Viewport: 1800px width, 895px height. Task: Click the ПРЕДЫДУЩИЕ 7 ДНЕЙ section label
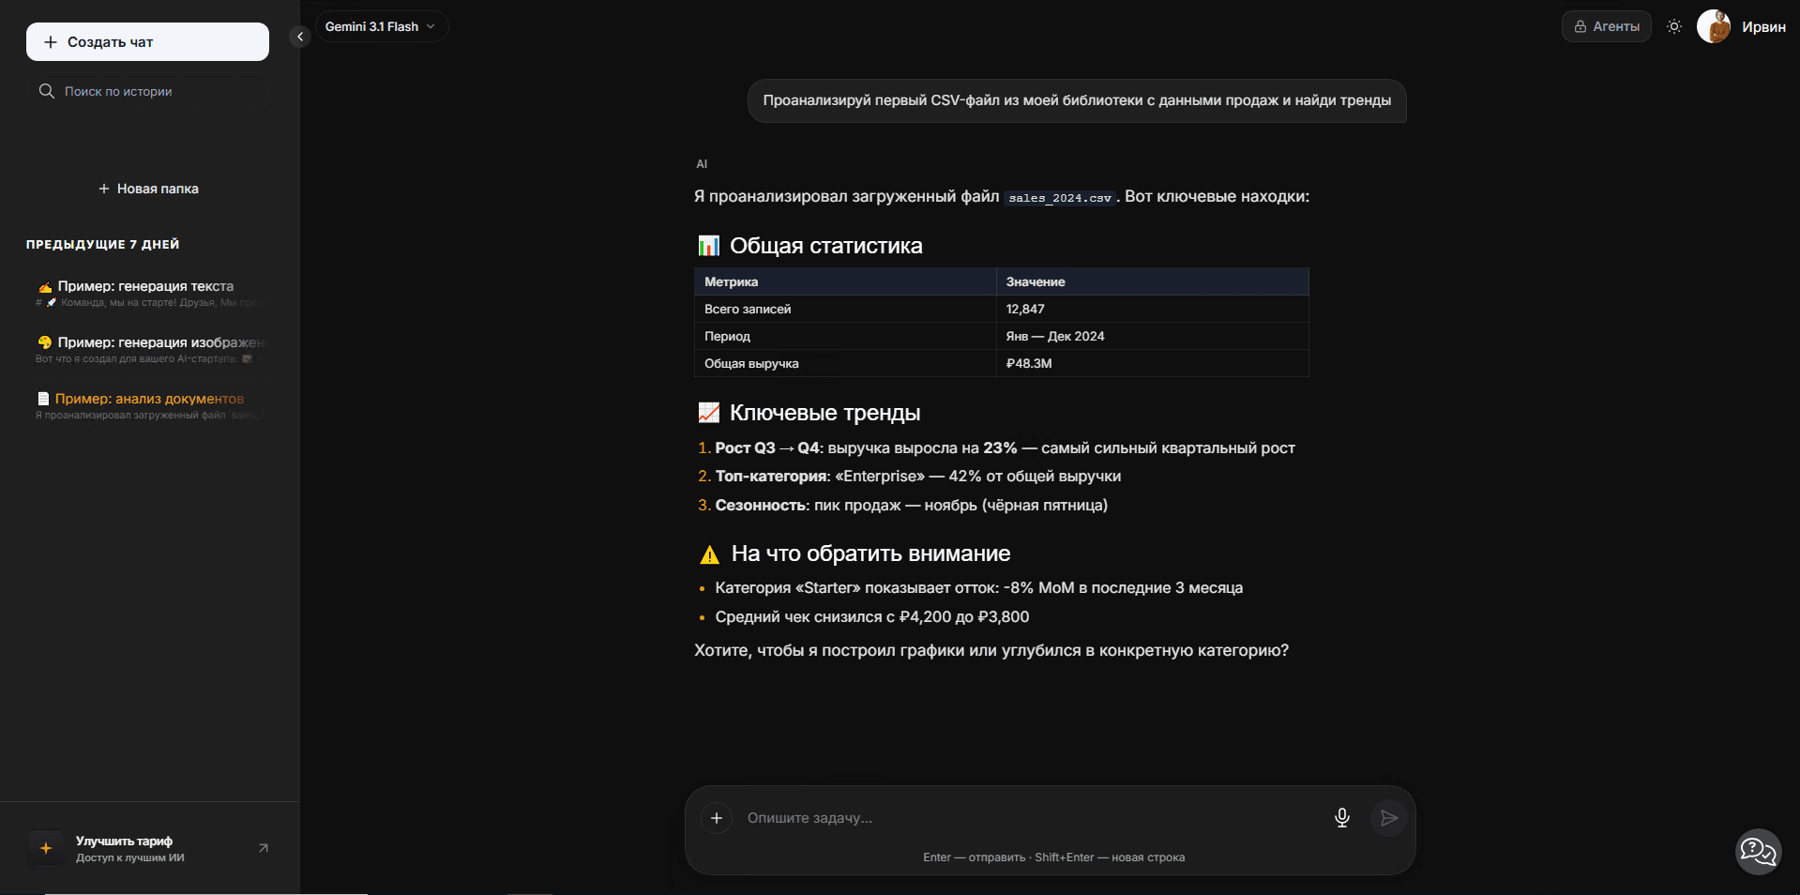click(x=103, y=245)
